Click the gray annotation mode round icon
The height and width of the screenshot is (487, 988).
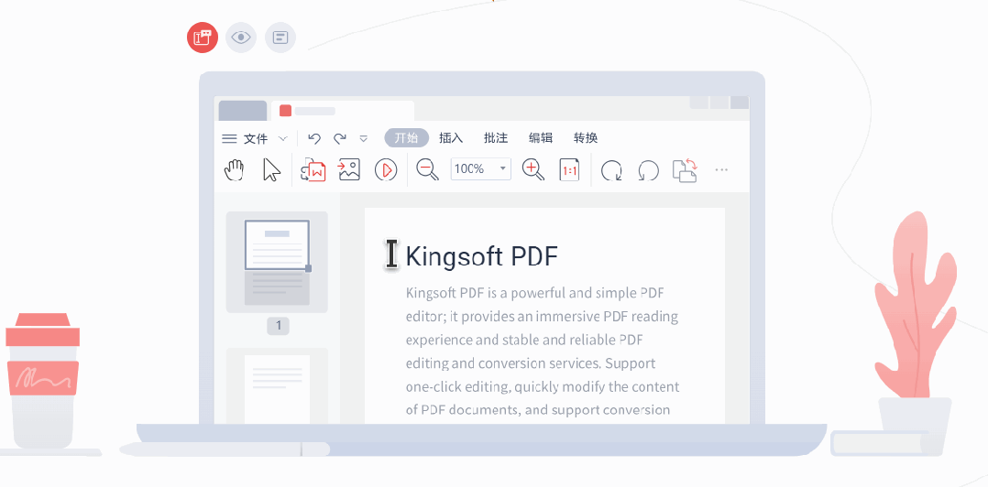(x=280, y=38)
